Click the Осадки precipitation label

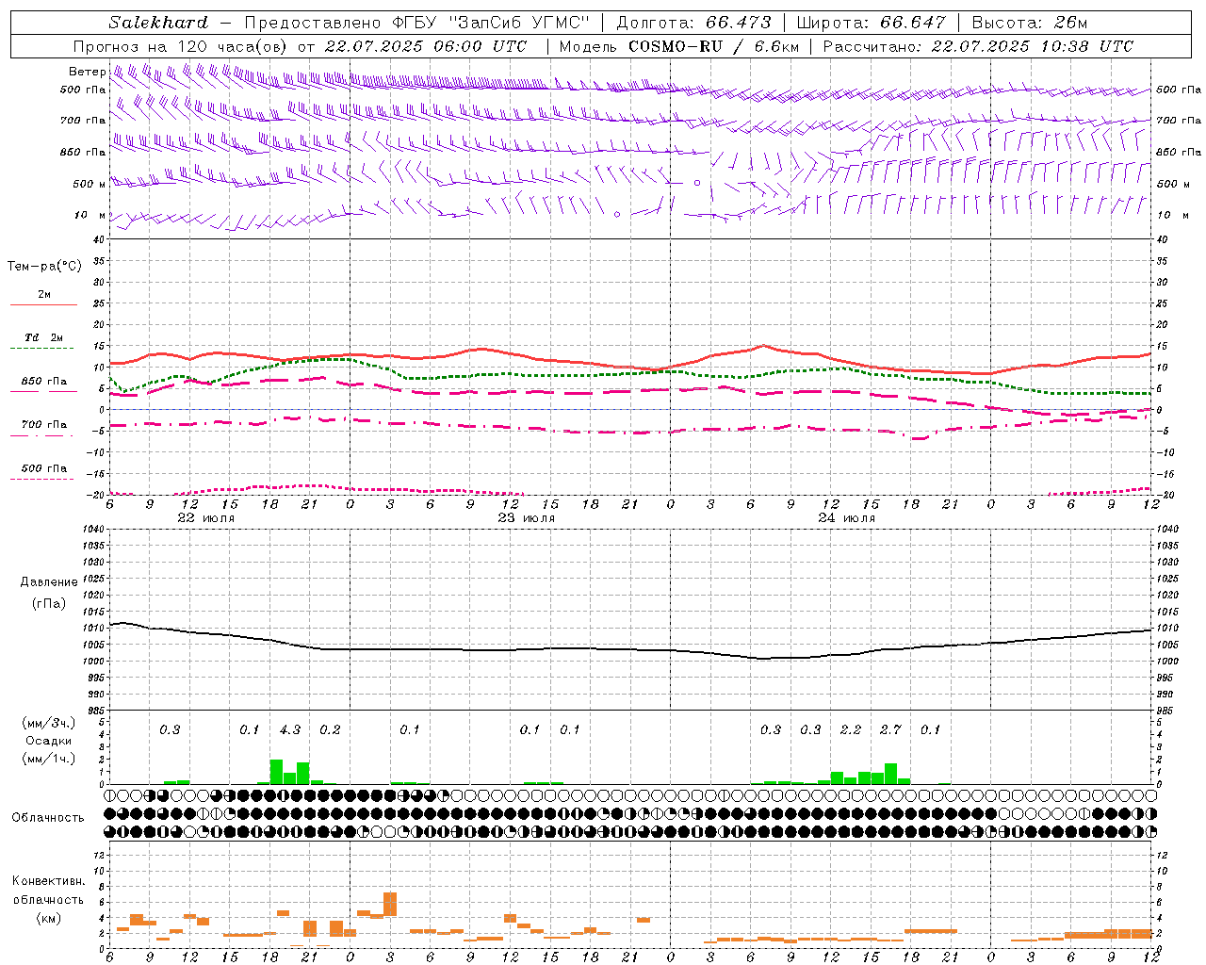click(49, 741)
